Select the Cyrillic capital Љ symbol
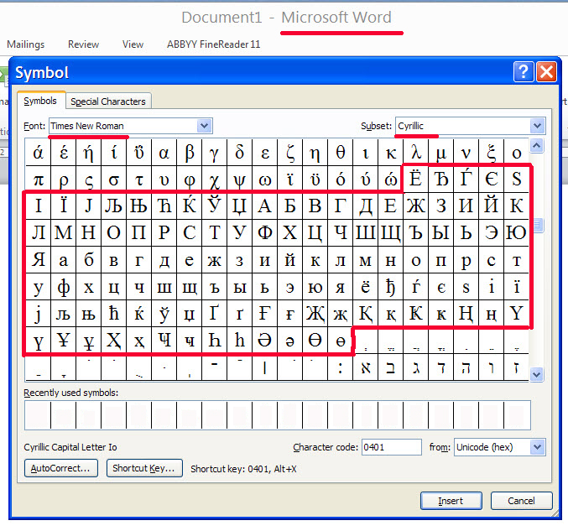This screenshot has height=531, width=568. pos(114,206)
